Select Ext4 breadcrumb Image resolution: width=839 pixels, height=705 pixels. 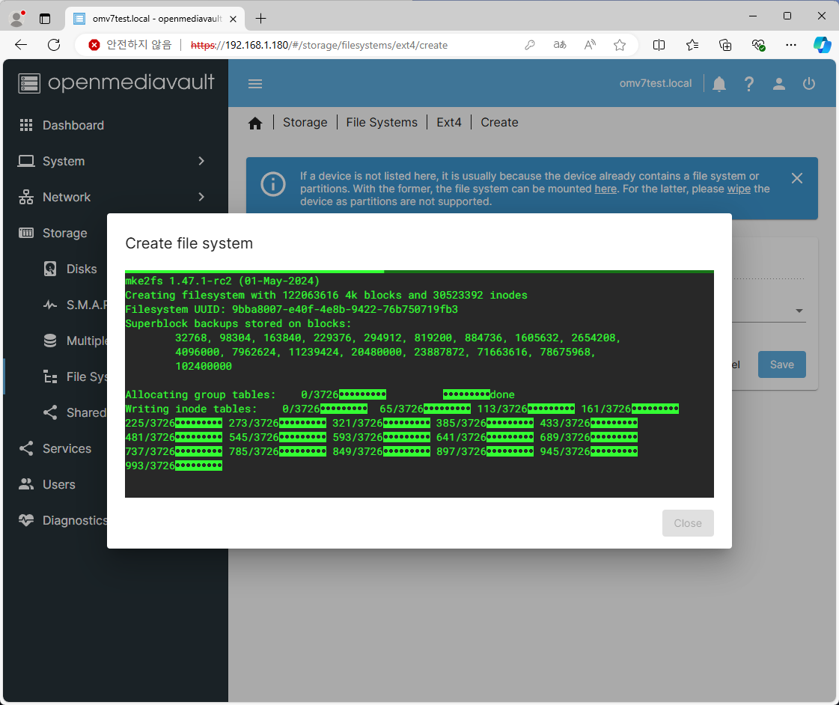tap(449, 123)
